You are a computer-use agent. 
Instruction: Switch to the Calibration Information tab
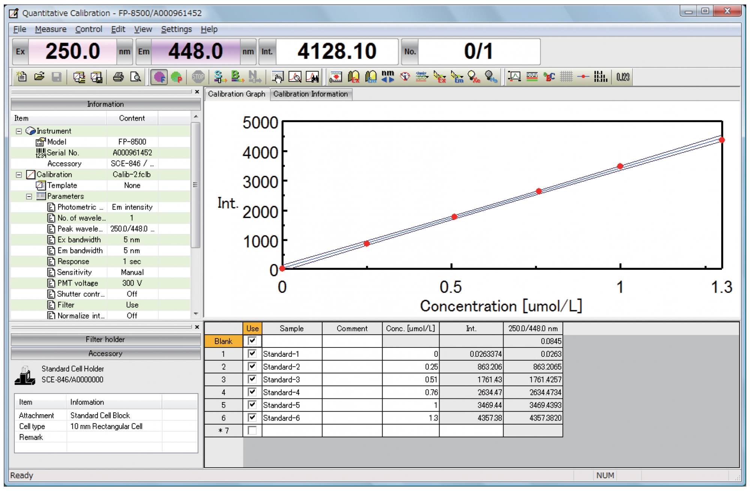(x=311, y=94)
